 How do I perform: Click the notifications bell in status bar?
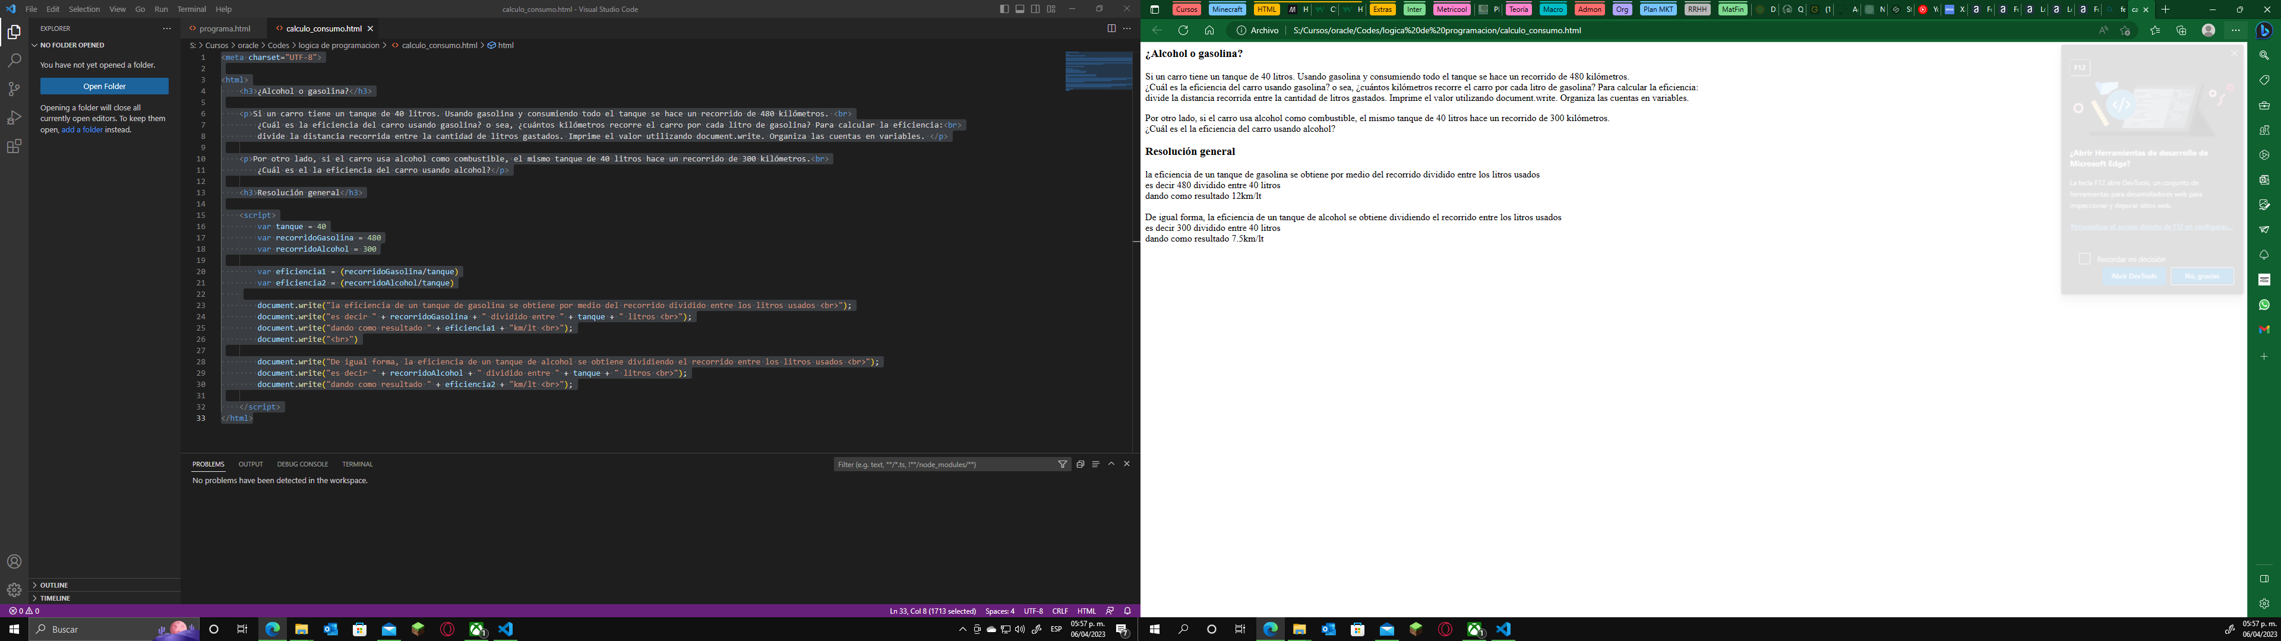(1127, 611)
